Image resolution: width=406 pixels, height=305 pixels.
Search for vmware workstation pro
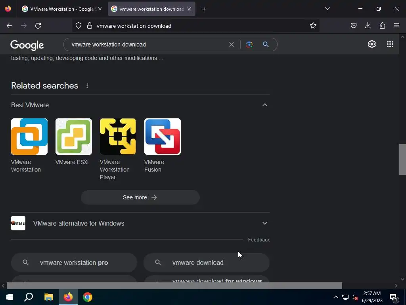[74, 263]
